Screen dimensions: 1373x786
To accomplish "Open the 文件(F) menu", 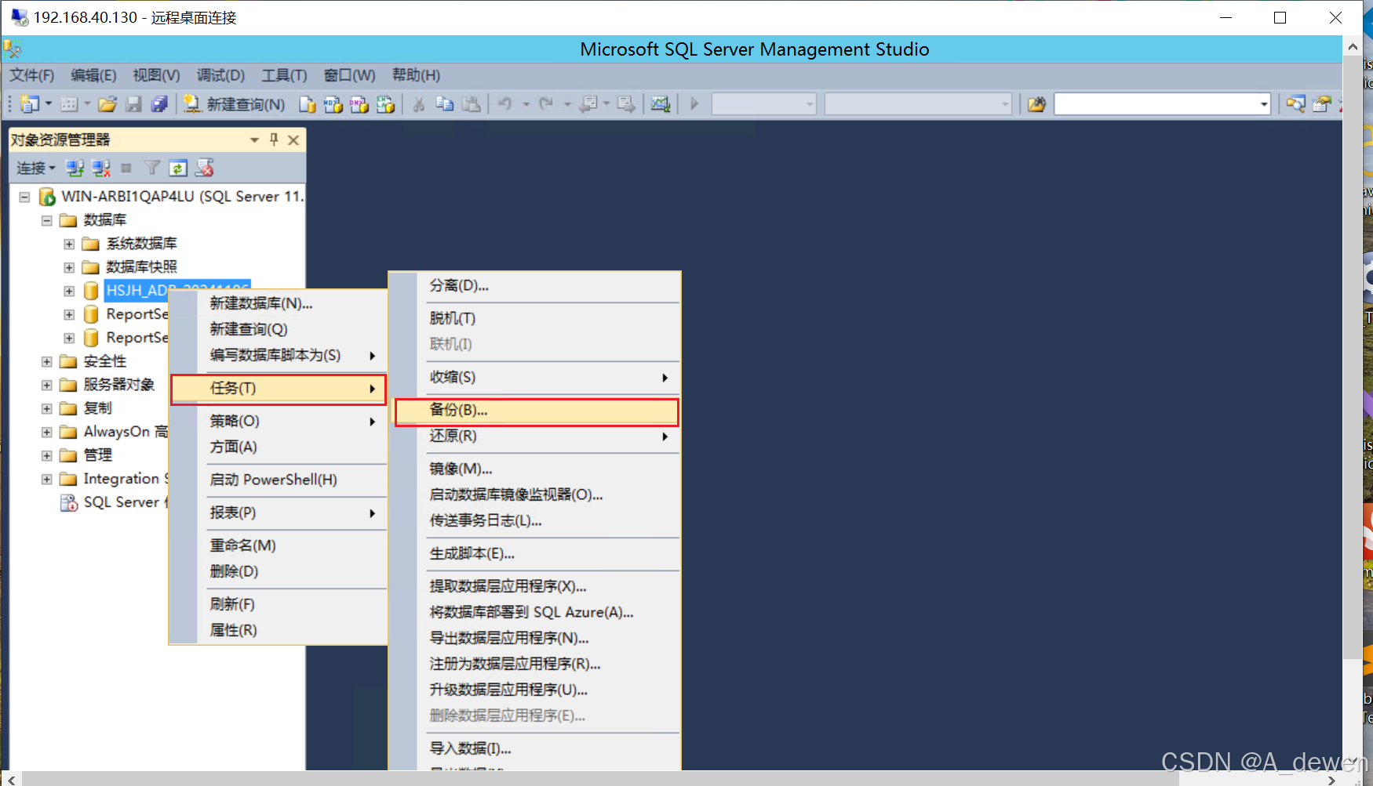I will 32,75.
